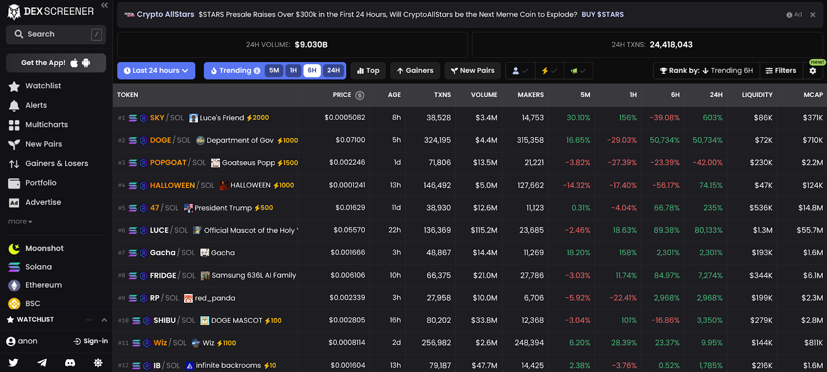Viewport: 827px width, 372px height.
Task: Click the Trending info icon
Action: [x=257, y=71]
